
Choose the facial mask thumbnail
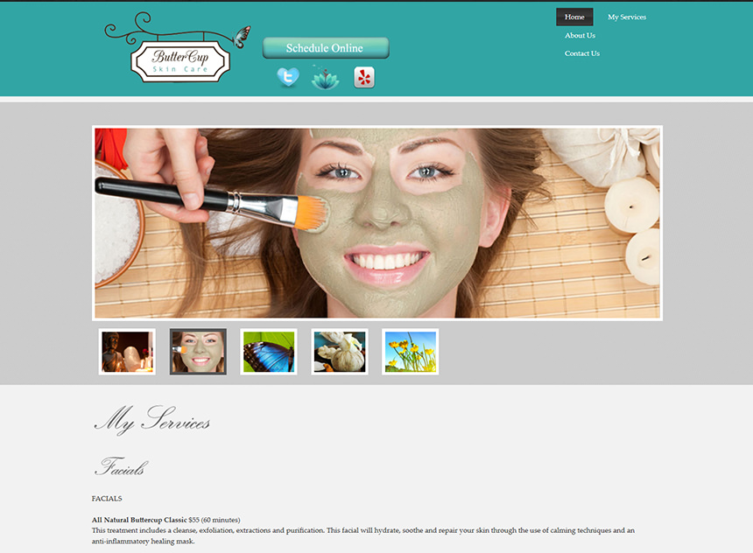click(198, 352)
